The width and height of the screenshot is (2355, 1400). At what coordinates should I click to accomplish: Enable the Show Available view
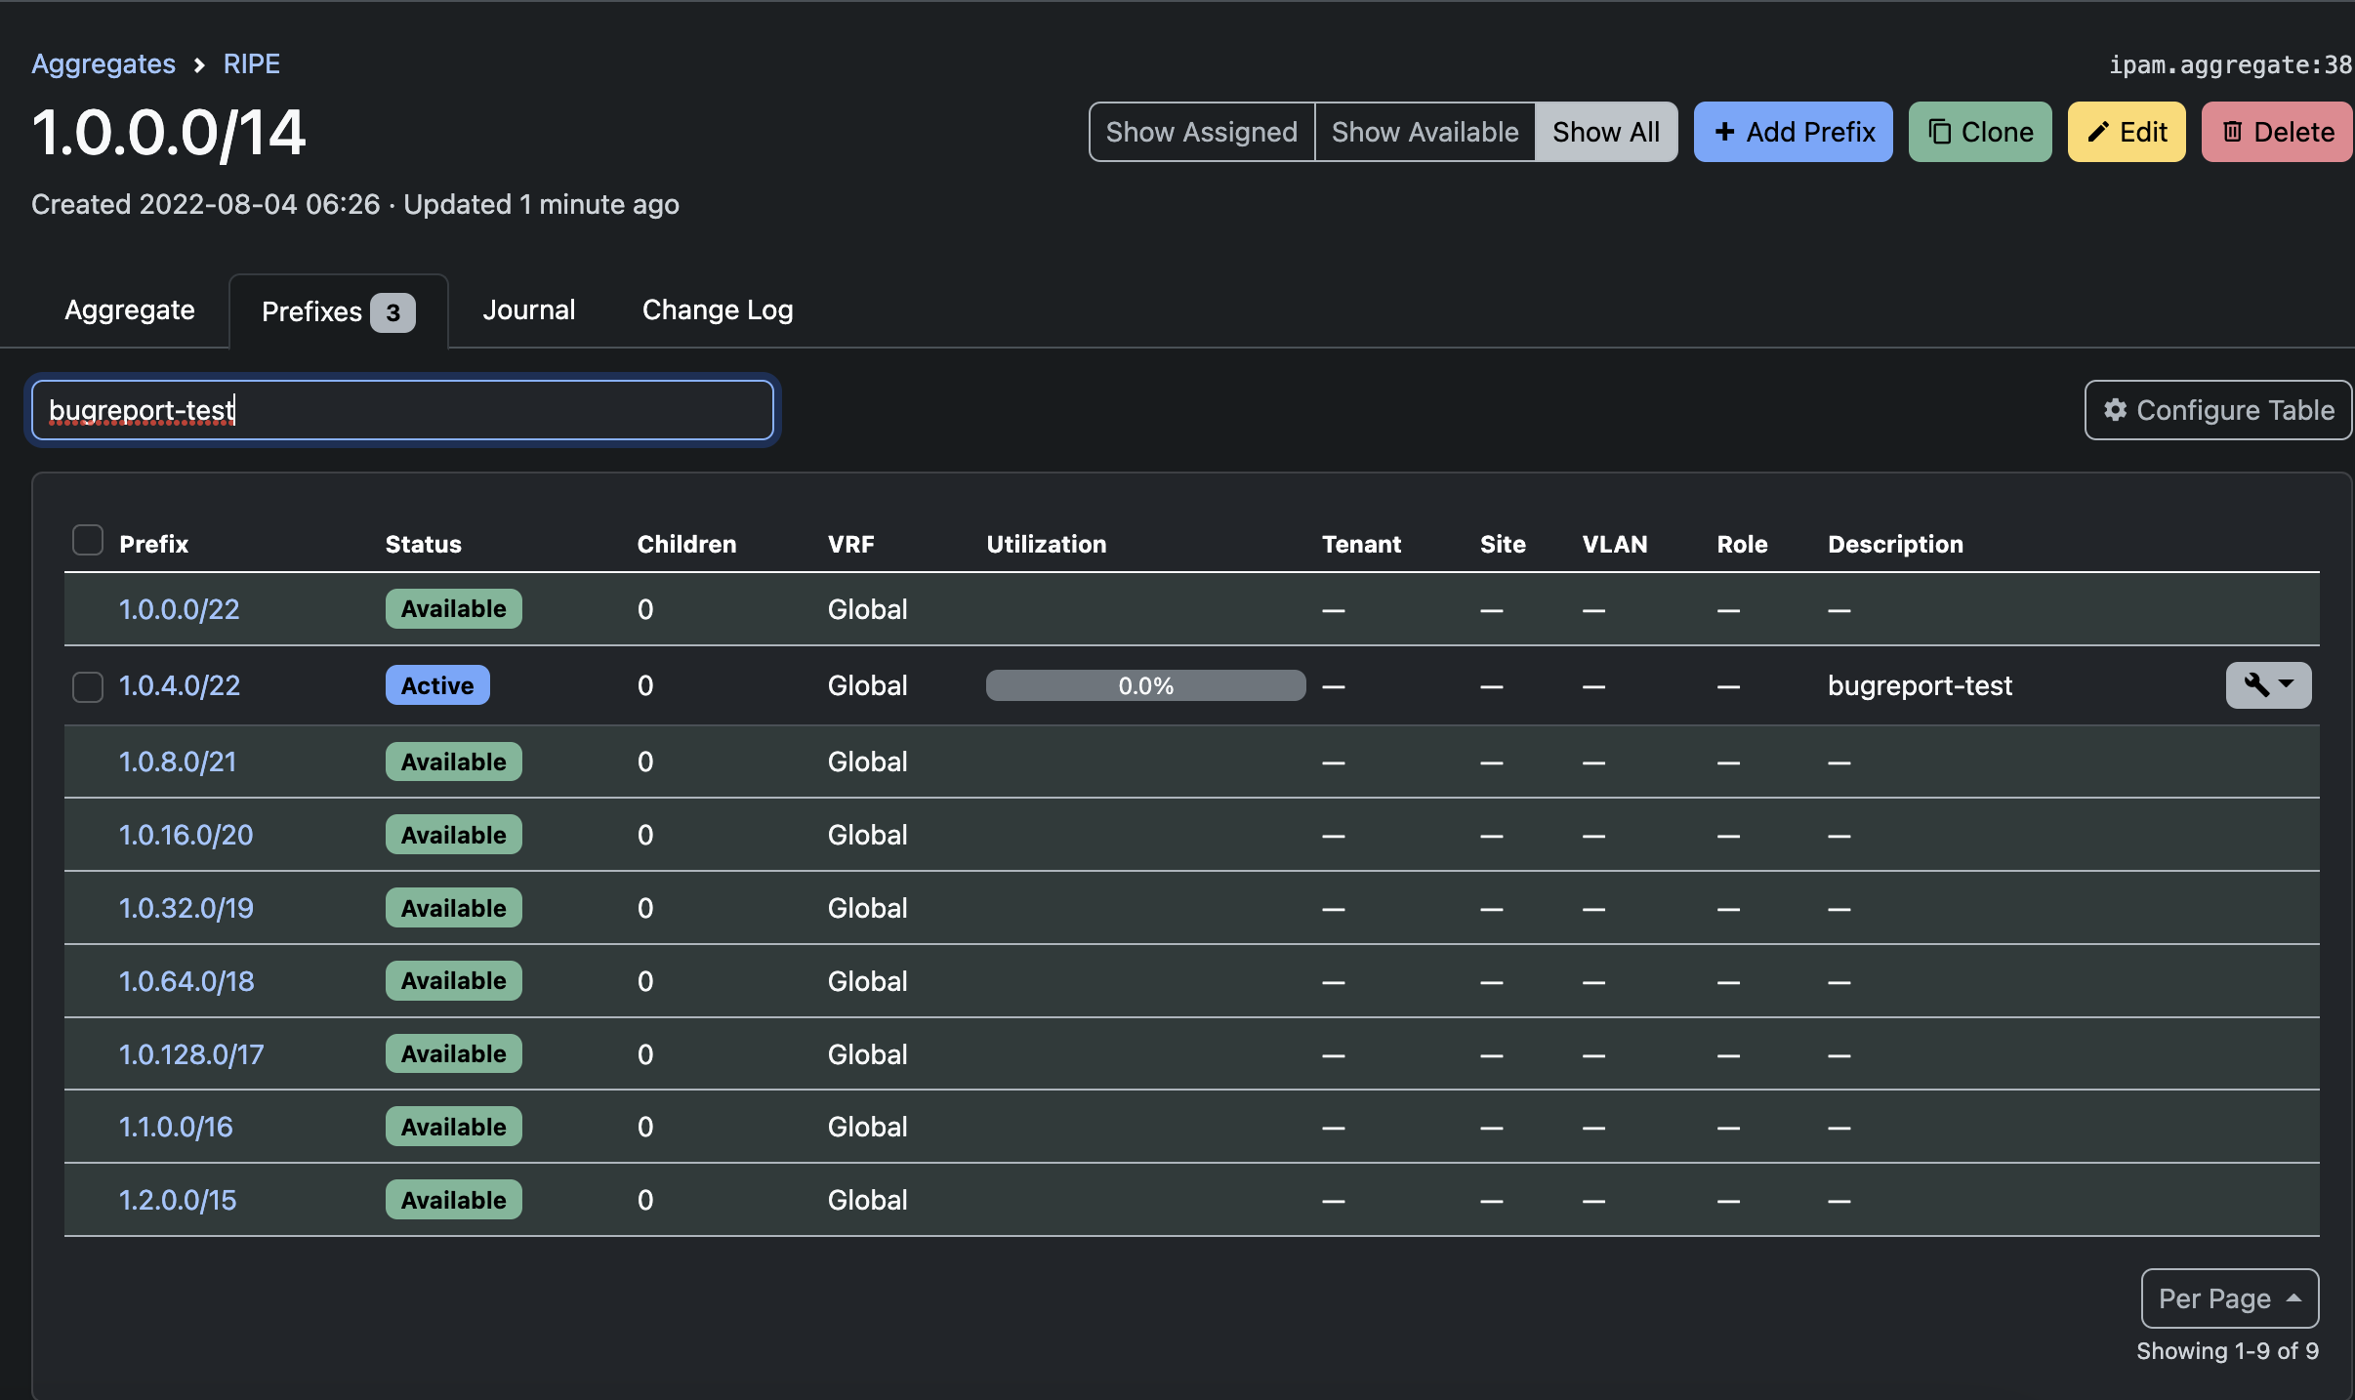point(1425,131)
